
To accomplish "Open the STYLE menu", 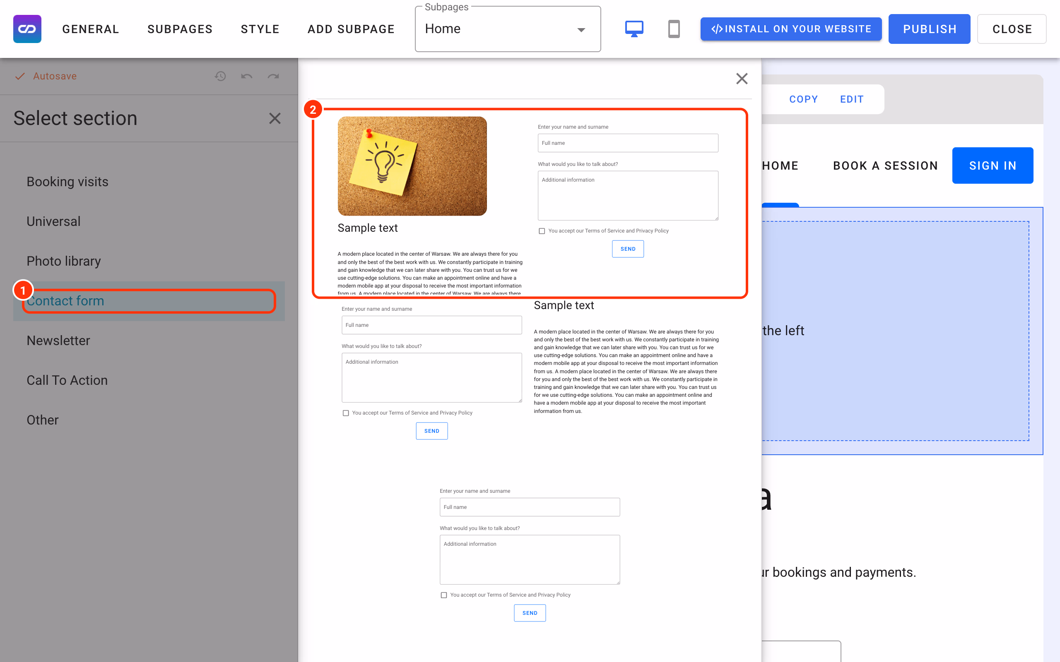I will point(260,29).
